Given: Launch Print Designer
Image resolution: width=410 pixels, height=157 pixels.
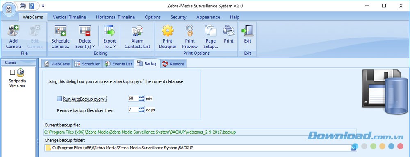Looking at the screenshot, I should pos(168,36).
